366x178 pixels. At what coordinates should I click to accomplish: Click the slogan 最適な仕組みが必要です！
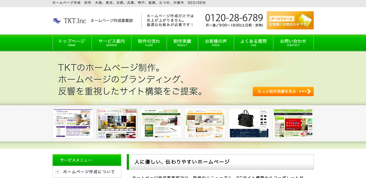(x=170, y=25)
